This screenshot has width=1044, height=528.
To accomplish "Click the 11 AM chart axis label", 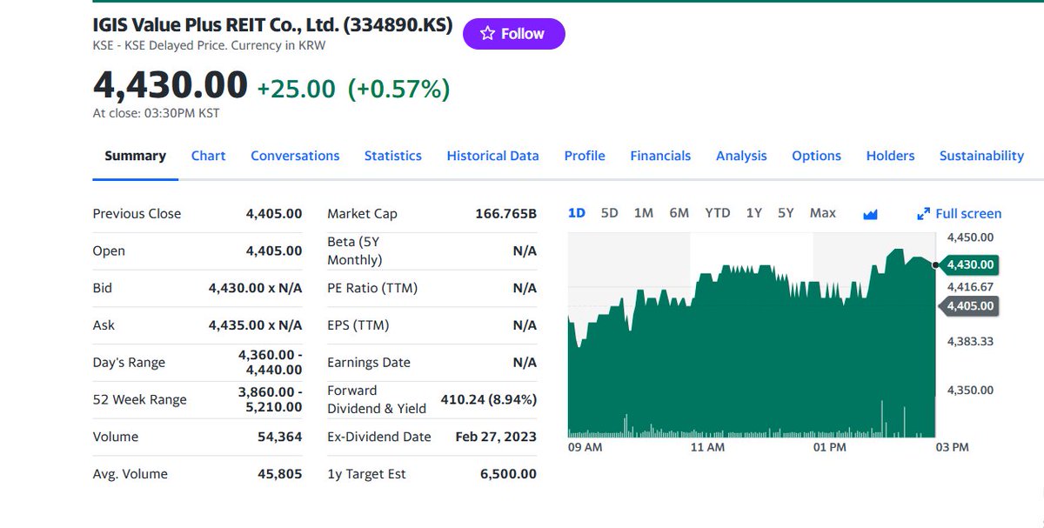I will (x=707, y=447).
